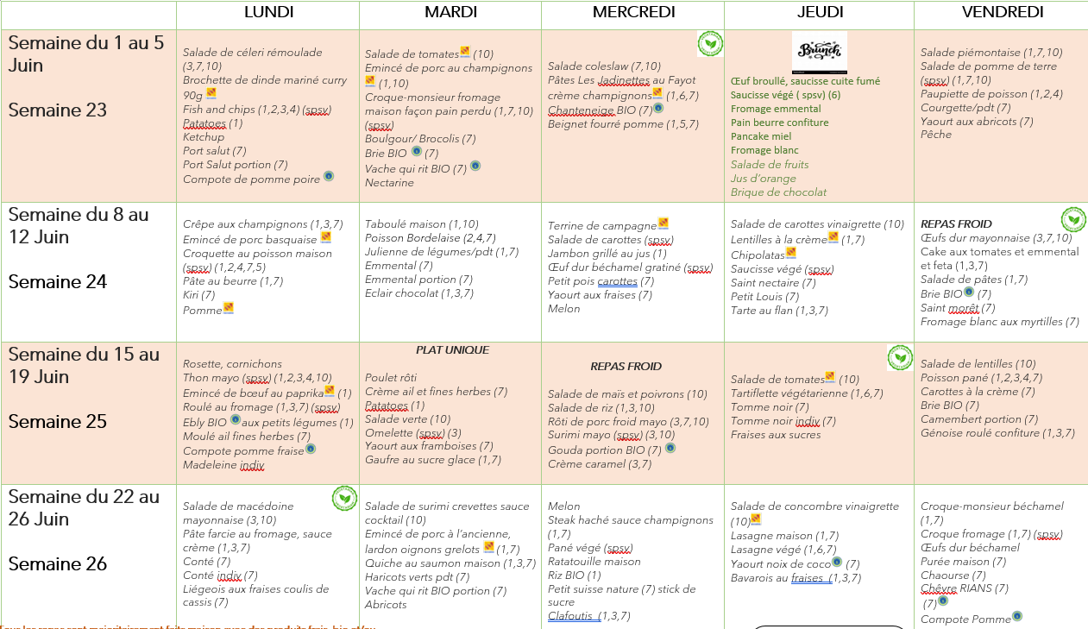The image size is (1088, 629).
Task: Click orange logo icon after Chipolatas
Action: tap(791, 254)
